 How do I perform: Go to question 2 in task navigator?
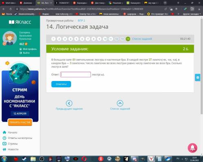click(59, 39)
